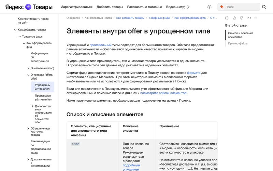Open произвольный type link

(100, 45)
